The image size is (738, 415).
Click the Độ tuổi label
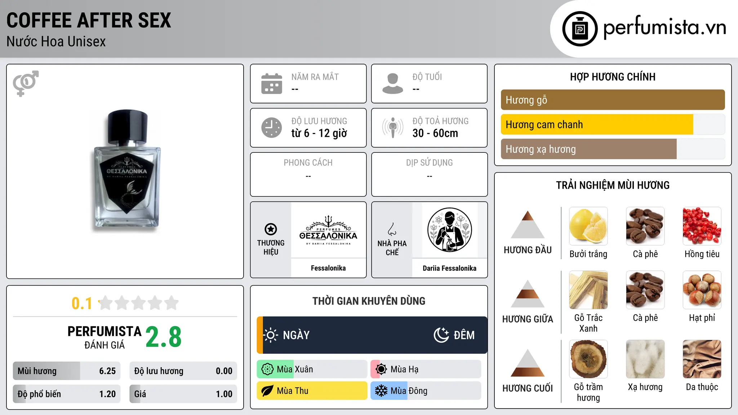coord(427,77)
